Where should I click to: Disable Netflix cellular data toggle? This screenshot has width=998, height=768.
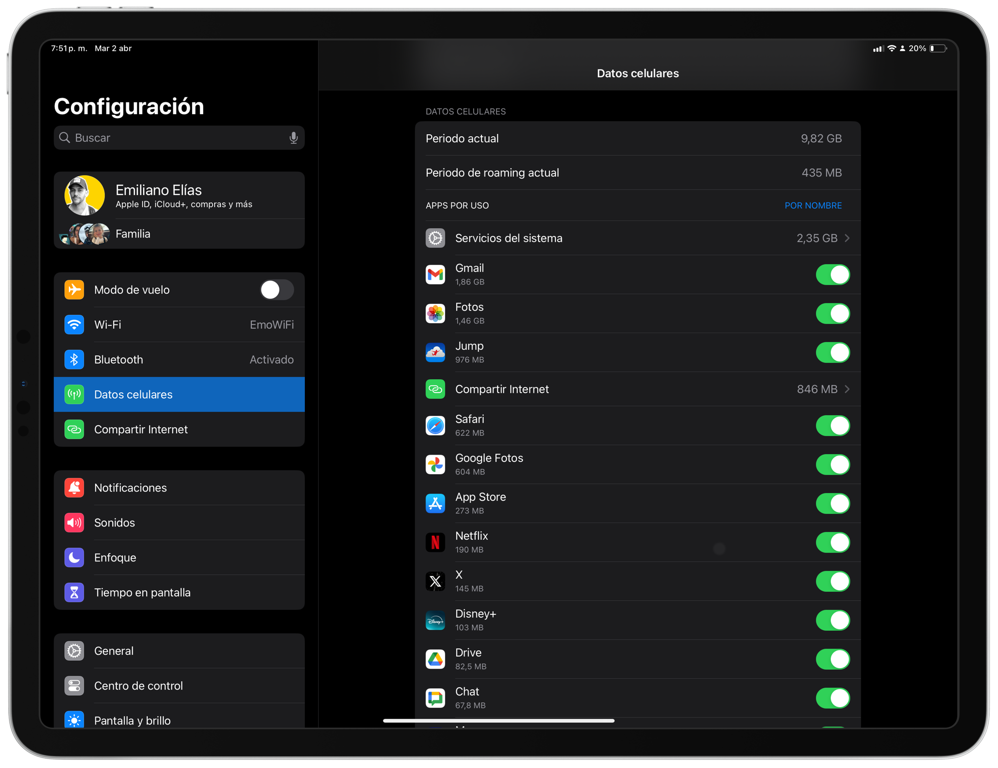pos(833,542)
